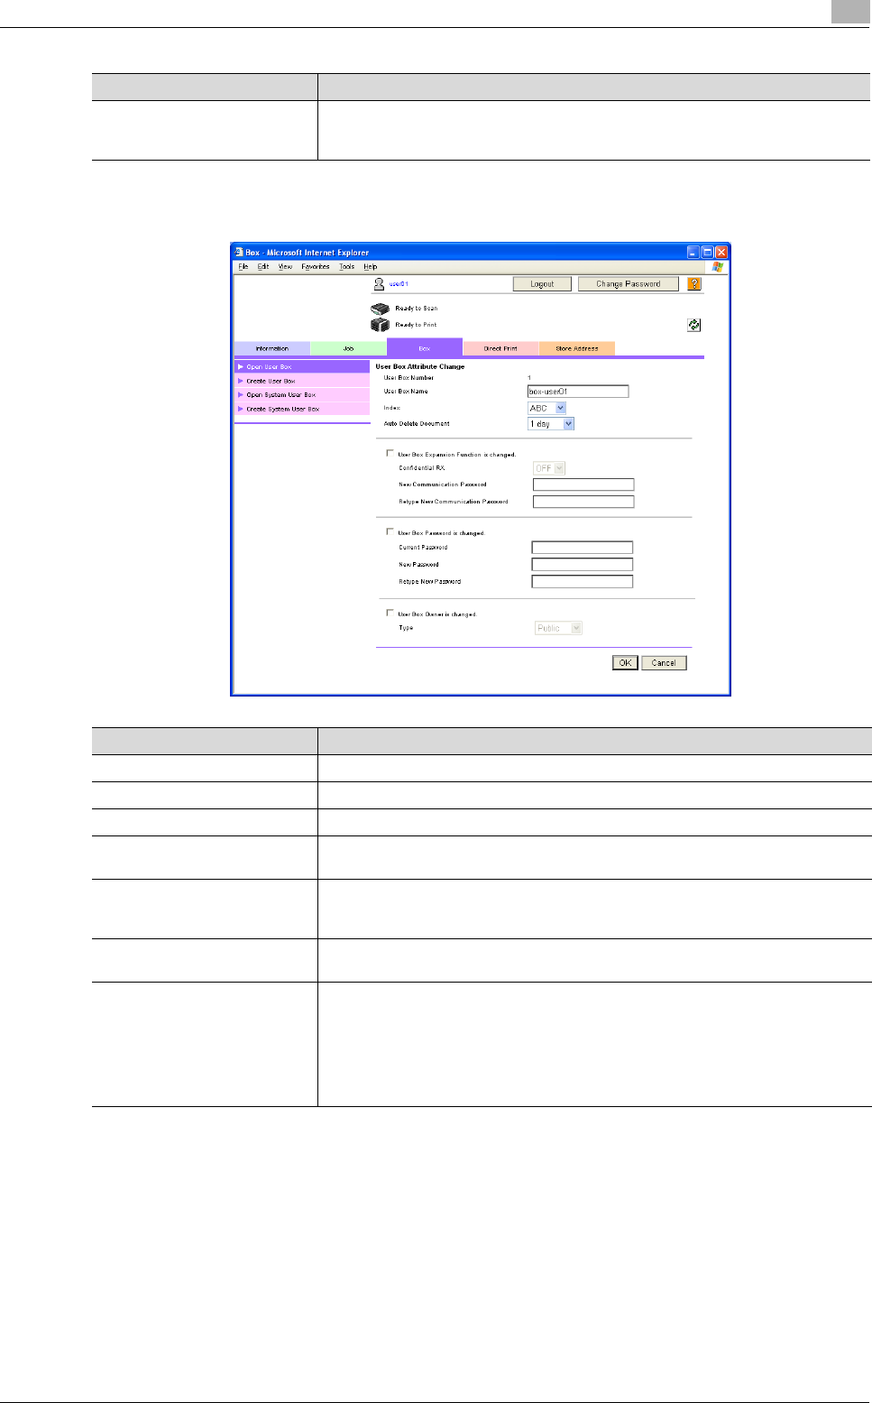The image size is (872, 1403).
Task: Close the Internet Explorer window
Action: click(x=721, y=253)
